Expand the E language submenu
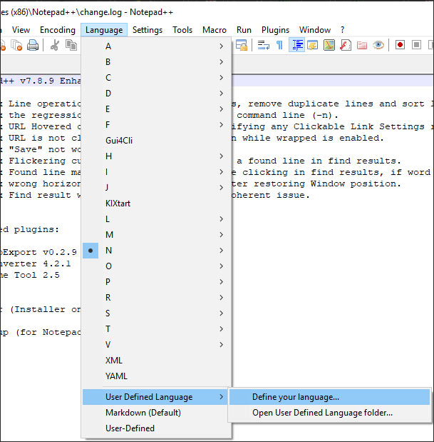 tap(156, 109)
